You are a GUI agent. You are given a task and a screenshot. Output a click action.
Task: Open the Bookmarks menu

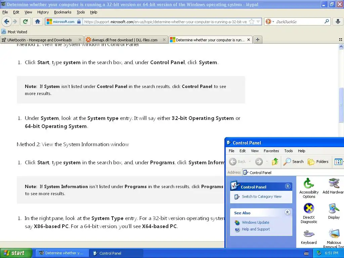pos(62,12)
